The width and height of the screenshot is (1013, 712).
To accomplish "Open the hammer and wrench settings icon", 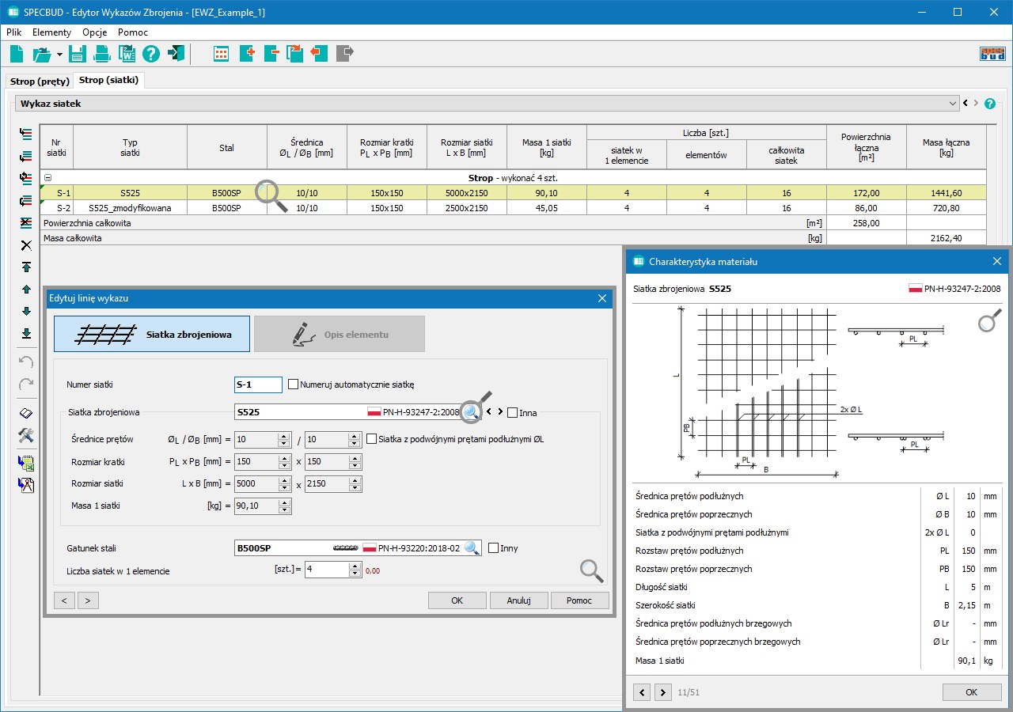I will pos(26,435).
